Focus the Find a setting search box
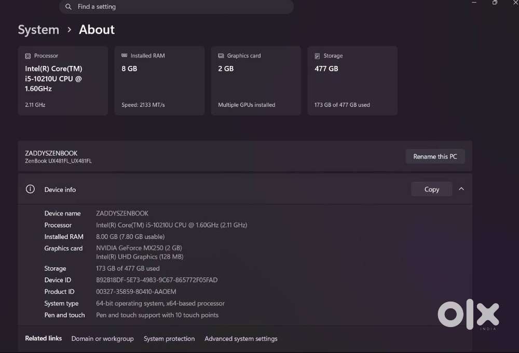Screen dimensions: 519x353 176,7
